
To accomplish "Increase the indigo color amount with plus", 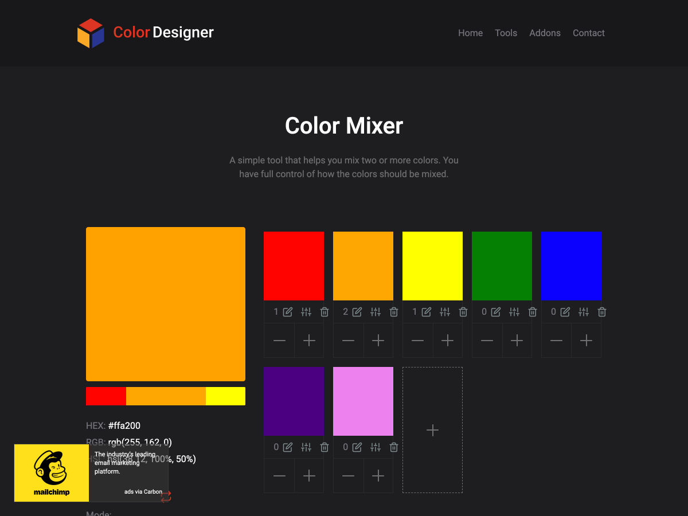I will (x=309, y=476).
